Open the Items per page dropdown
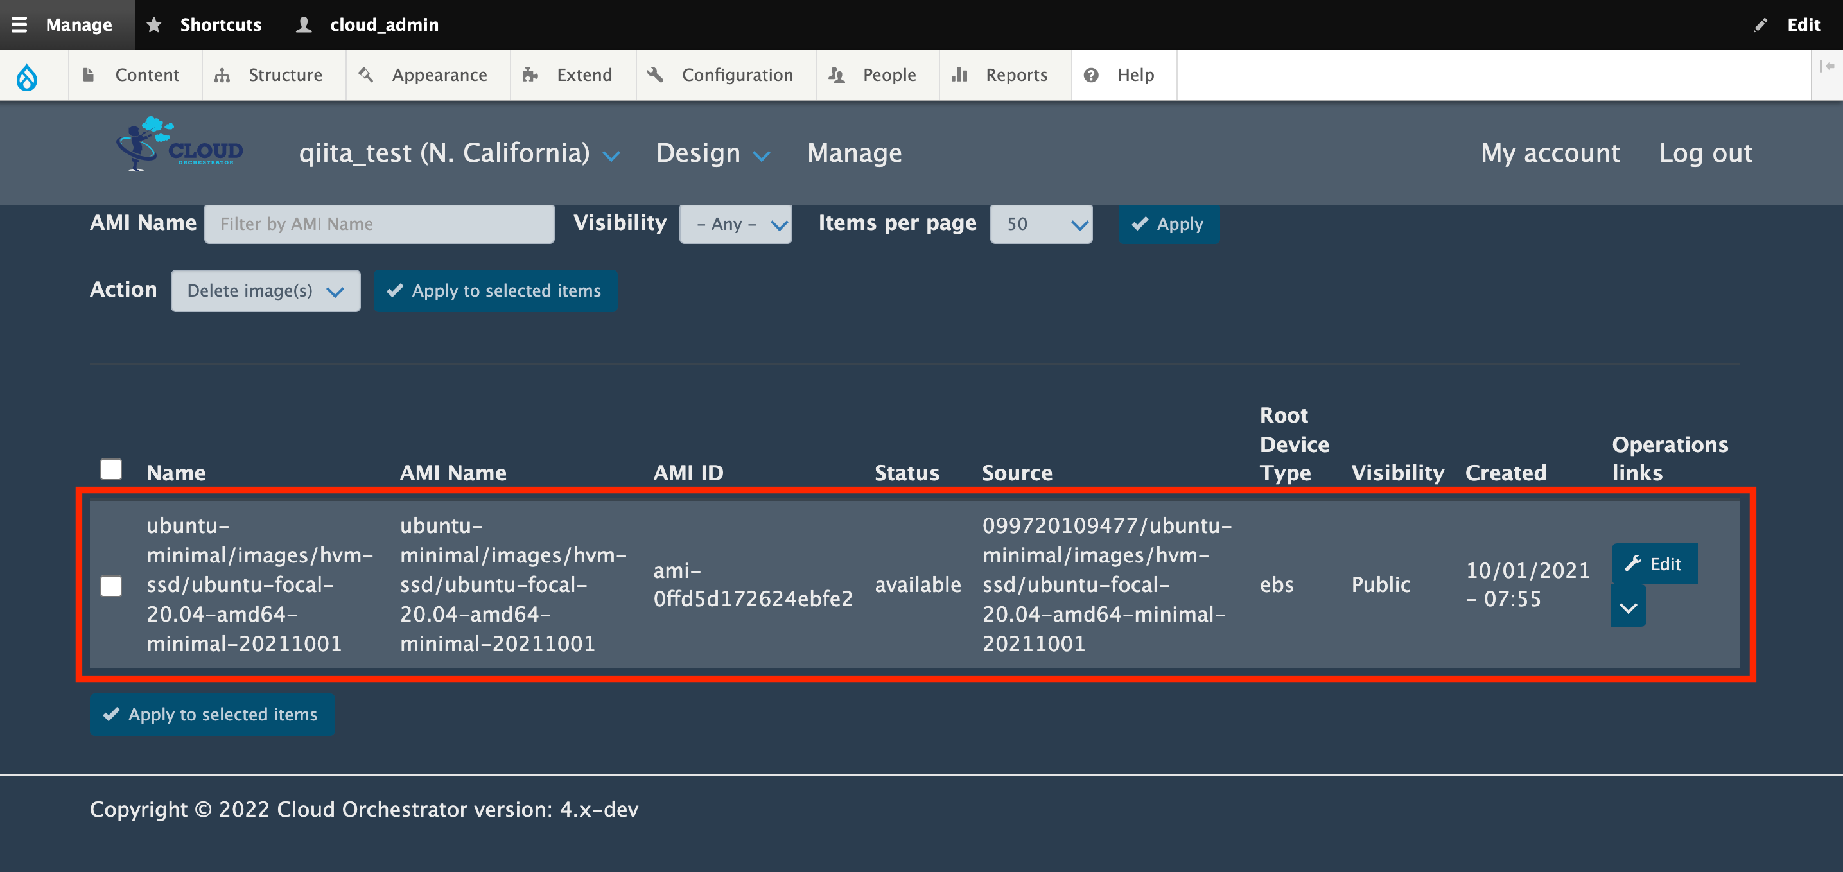This screenshot has height=872, width=1843. click(x=1041, y=225)
